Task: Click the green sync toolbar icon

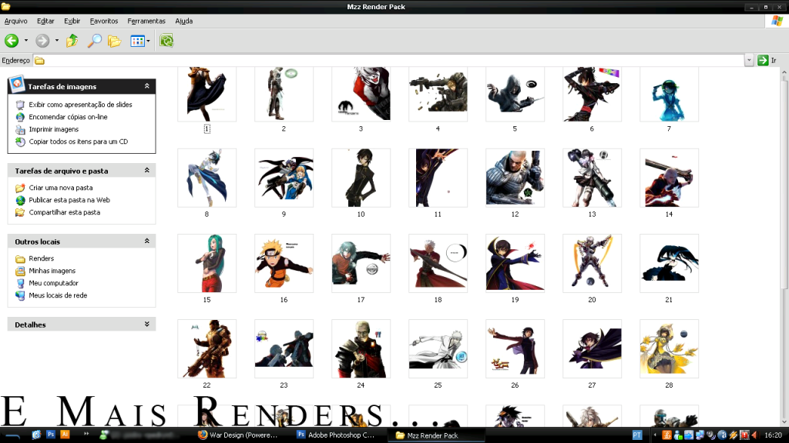Action: [166, 41]
